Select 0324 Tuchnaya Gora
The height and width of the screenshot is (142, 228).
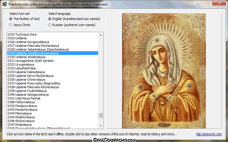(53, 34)
